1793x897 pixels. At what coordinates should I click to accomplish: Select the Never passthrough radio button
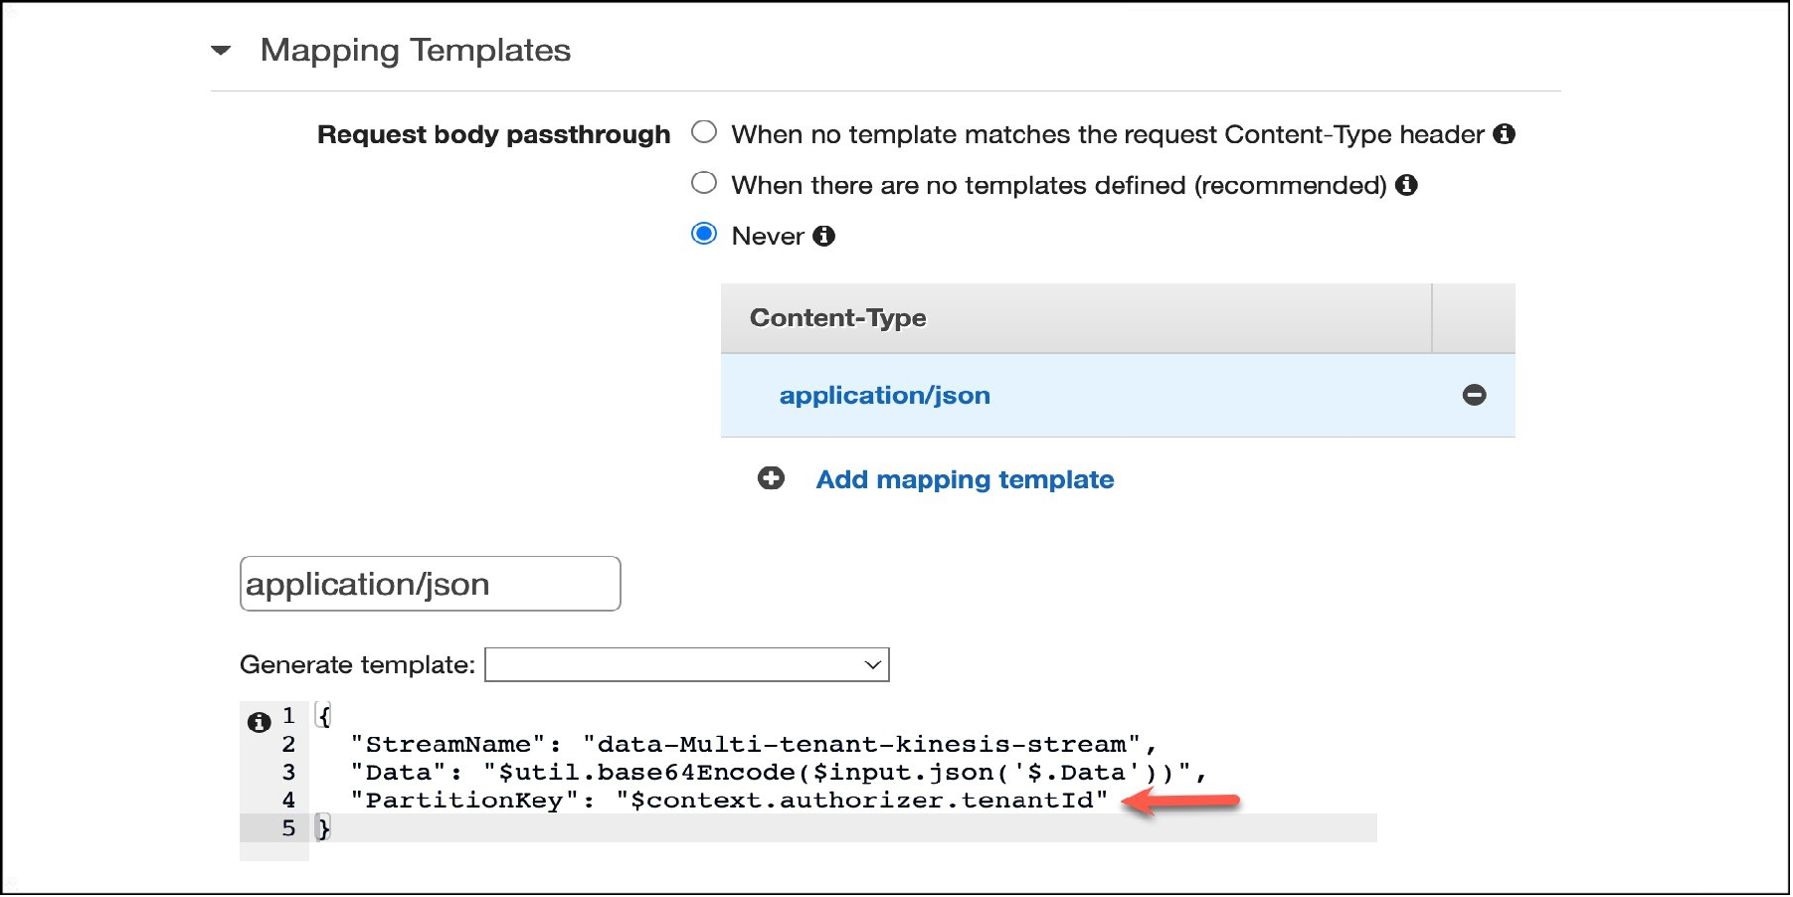coord(704,234)
